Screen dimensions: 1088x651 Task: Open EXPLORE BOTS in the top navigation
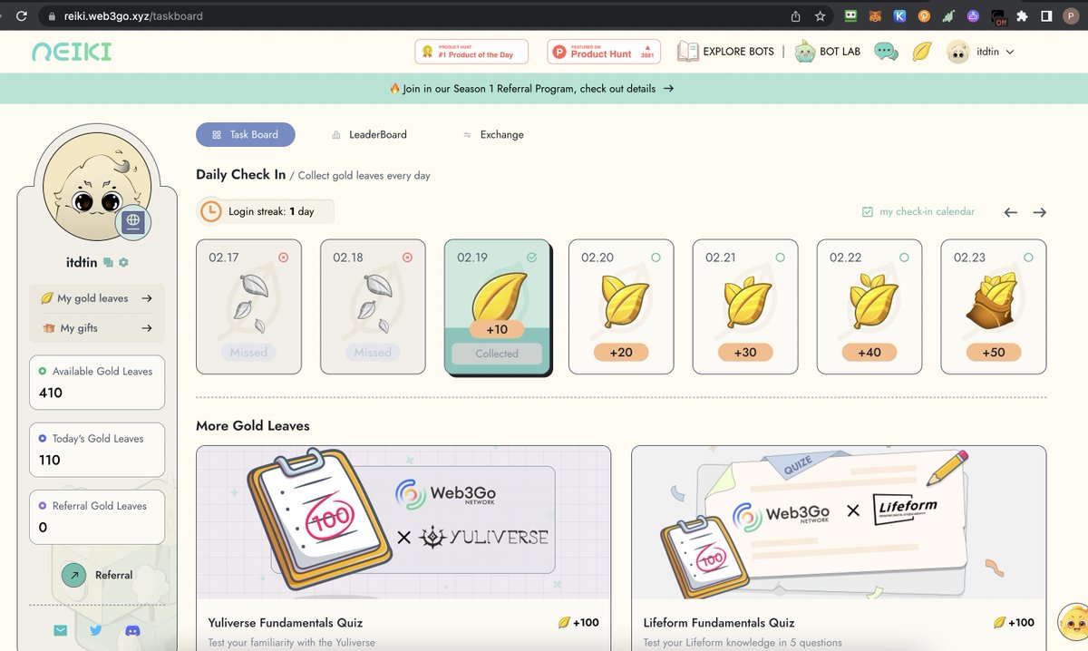[x=726, y=52]
